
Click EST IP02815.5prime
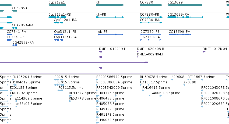(x=66, y=77)
